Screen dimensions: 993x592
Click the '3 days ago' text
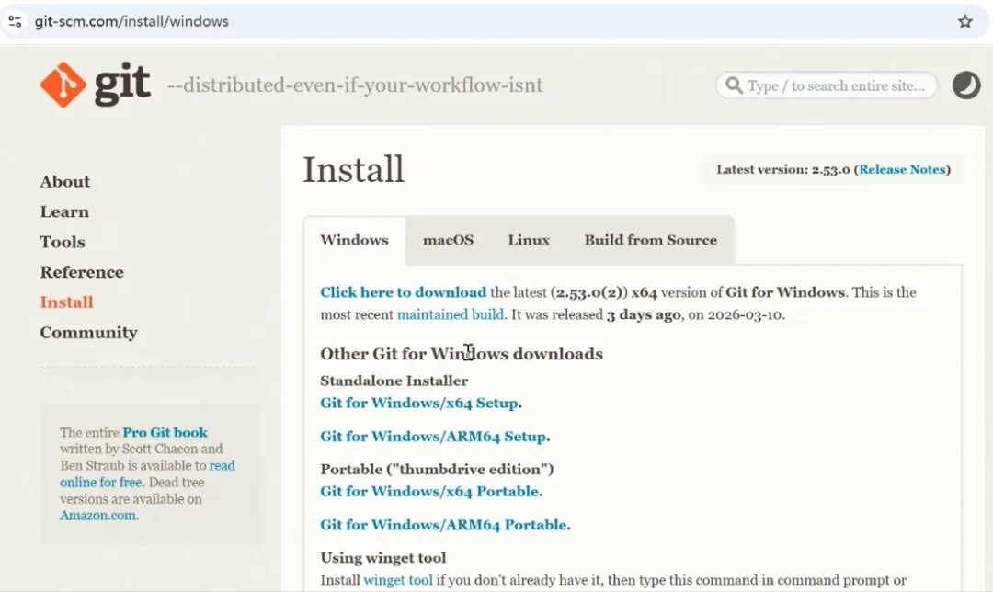[x=644, y=314]
